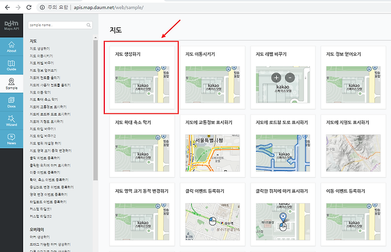Screen dimensions: 391x252
Task: Go back using the browser back arrow
Action: pos(7,8)
